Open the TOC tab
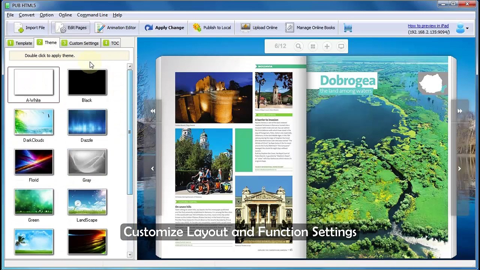 coord(111,43)
